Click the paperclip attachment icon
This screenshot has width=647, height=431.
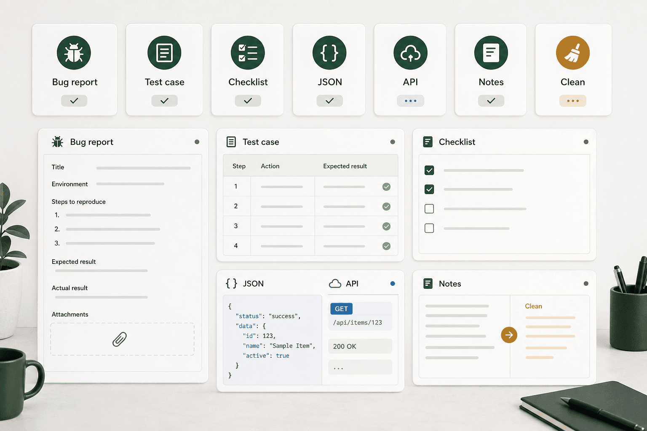coord(120,339)
